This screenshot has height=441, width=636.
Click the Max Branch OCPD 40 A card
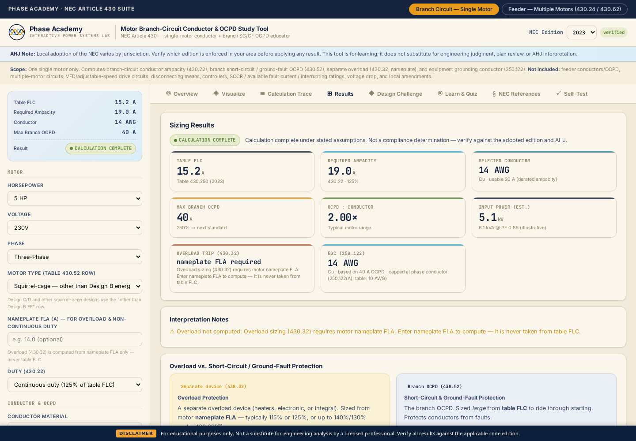(x=242, y=217)
